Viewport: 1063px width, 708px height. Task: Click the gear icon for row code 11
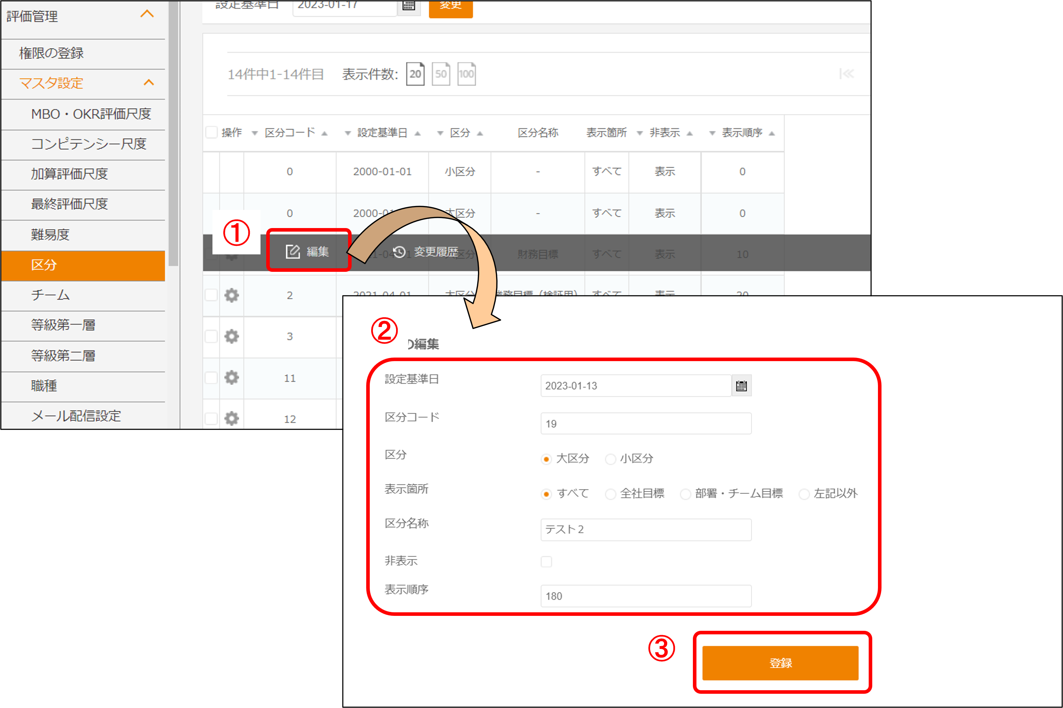click(x=232, y=377)
